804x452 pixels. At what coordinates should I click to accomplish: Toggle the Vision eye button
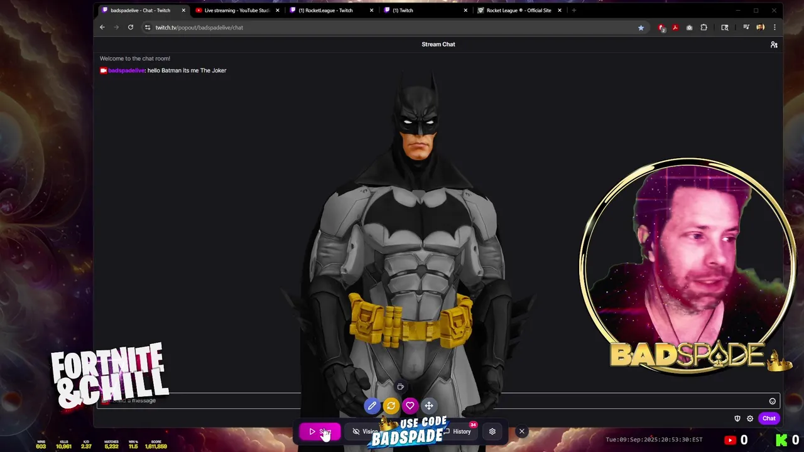[x=364, y=431]
